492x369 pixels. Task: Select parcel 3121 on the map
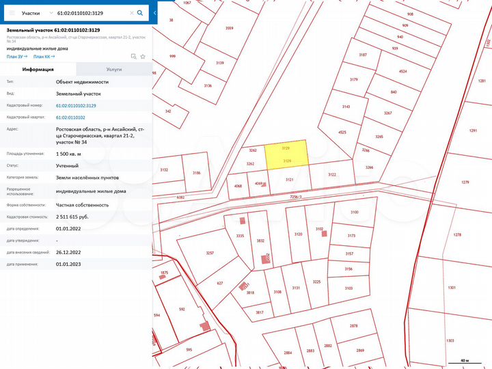[289, 180]
